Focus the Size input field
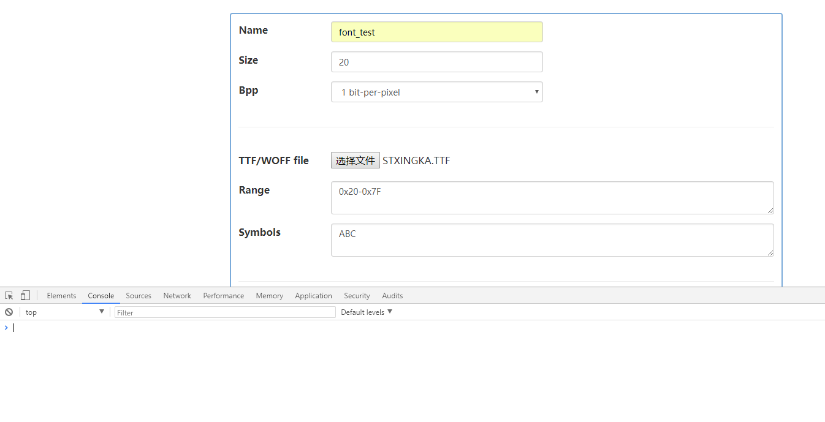 pos(436,62)
